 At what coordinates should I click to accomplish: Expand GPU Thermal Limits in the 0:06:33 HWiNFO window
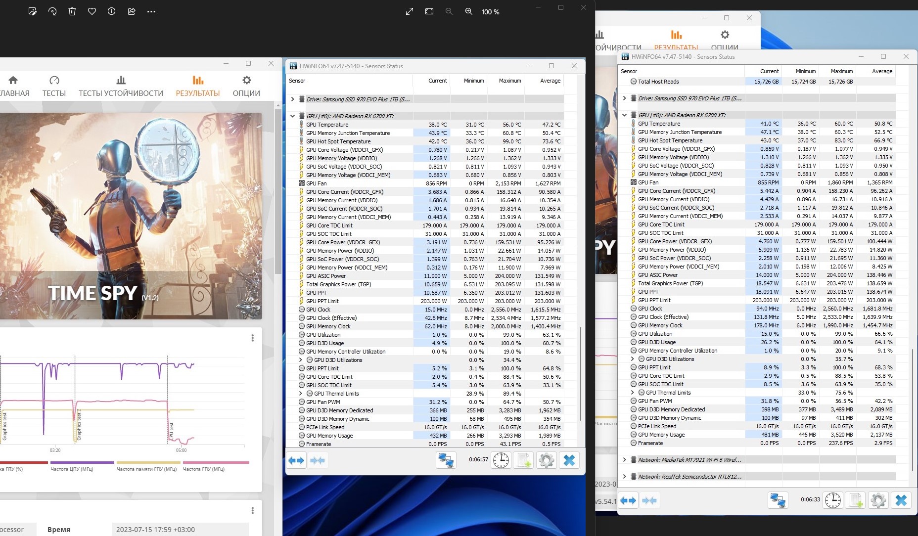[633, 393]
